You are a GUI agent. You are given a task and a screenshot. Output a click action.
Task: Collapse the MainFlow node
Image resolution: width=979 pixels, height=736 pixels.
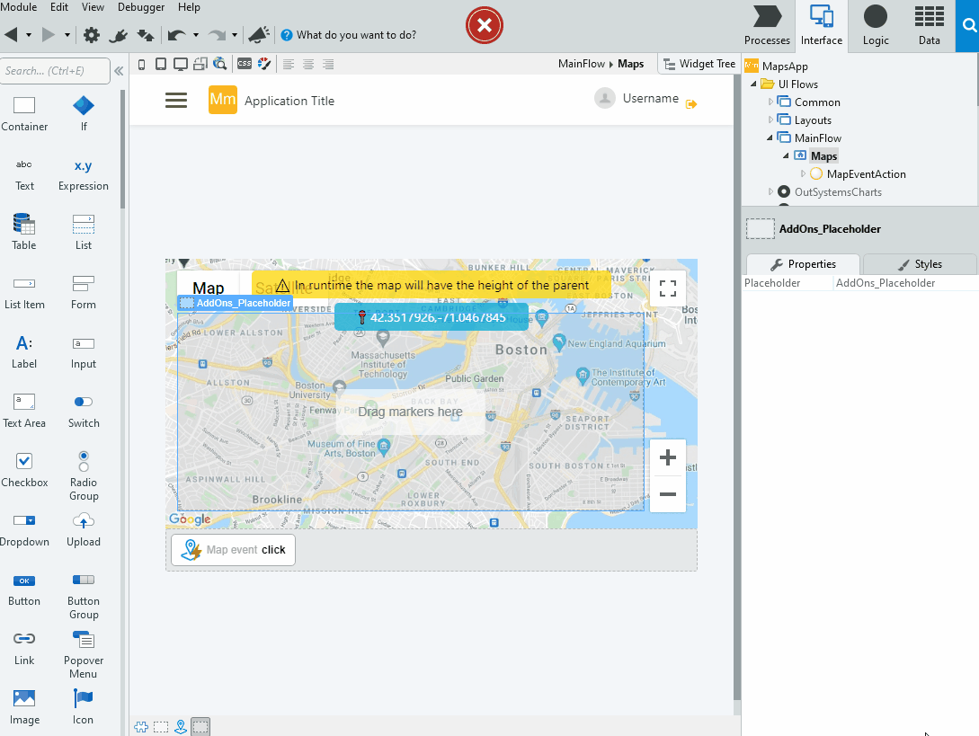[770, 138]
